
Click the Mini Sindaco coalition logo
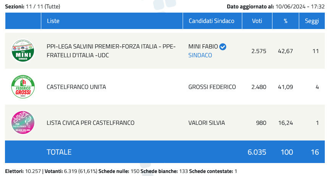pos(23,51)
